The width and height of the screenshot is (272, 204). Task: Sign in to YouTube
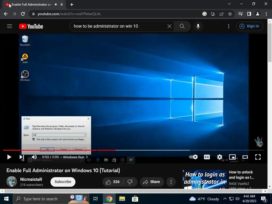pyautogui.click(x=249, y=26)
